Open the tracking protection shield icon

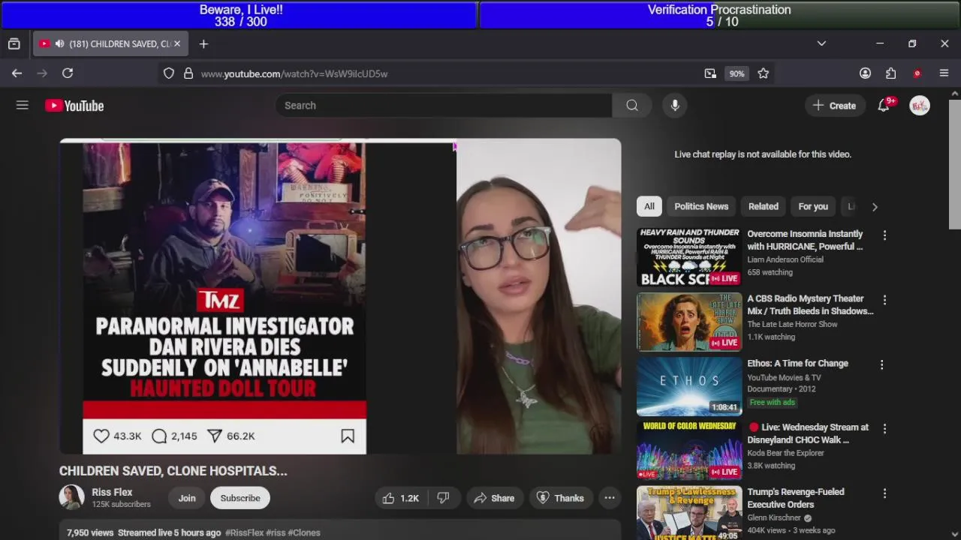click(169, 73)
